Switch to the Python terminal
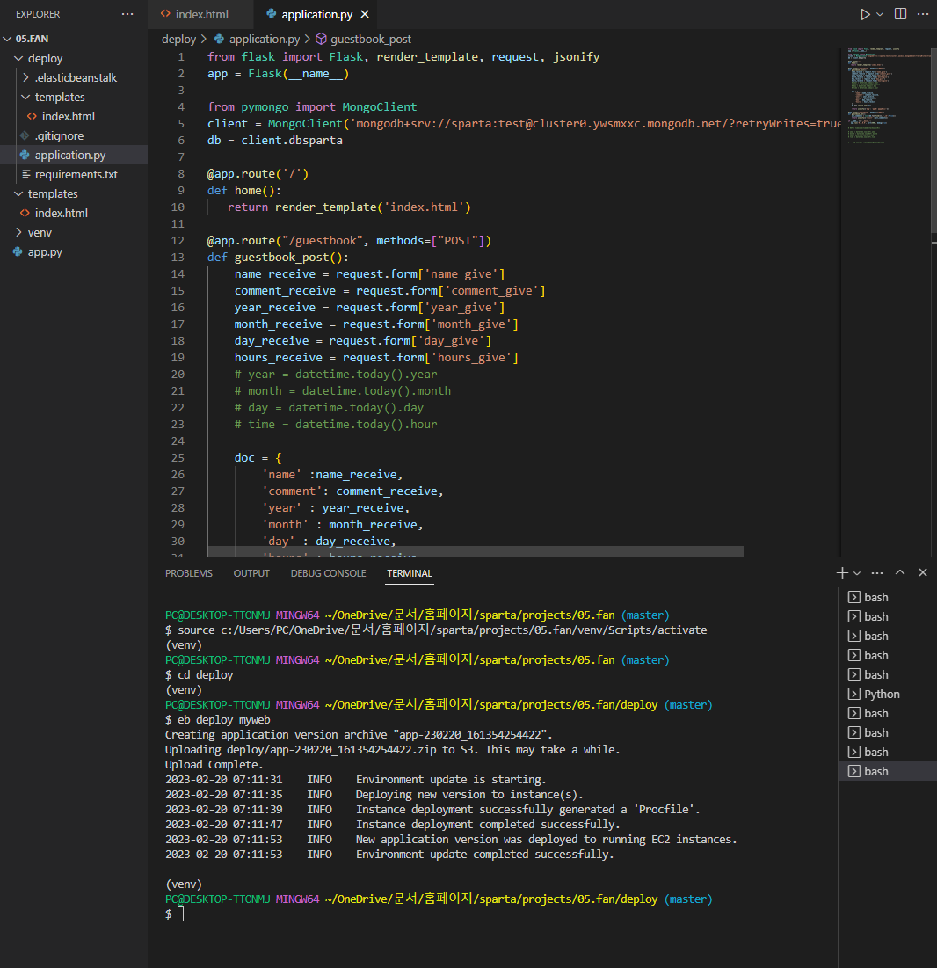The height and width of the screenshot is (968, 937). 887,694
